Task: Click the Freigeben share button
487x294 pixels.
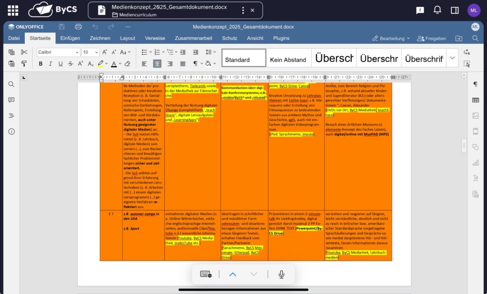Action: tap(431, 38)
